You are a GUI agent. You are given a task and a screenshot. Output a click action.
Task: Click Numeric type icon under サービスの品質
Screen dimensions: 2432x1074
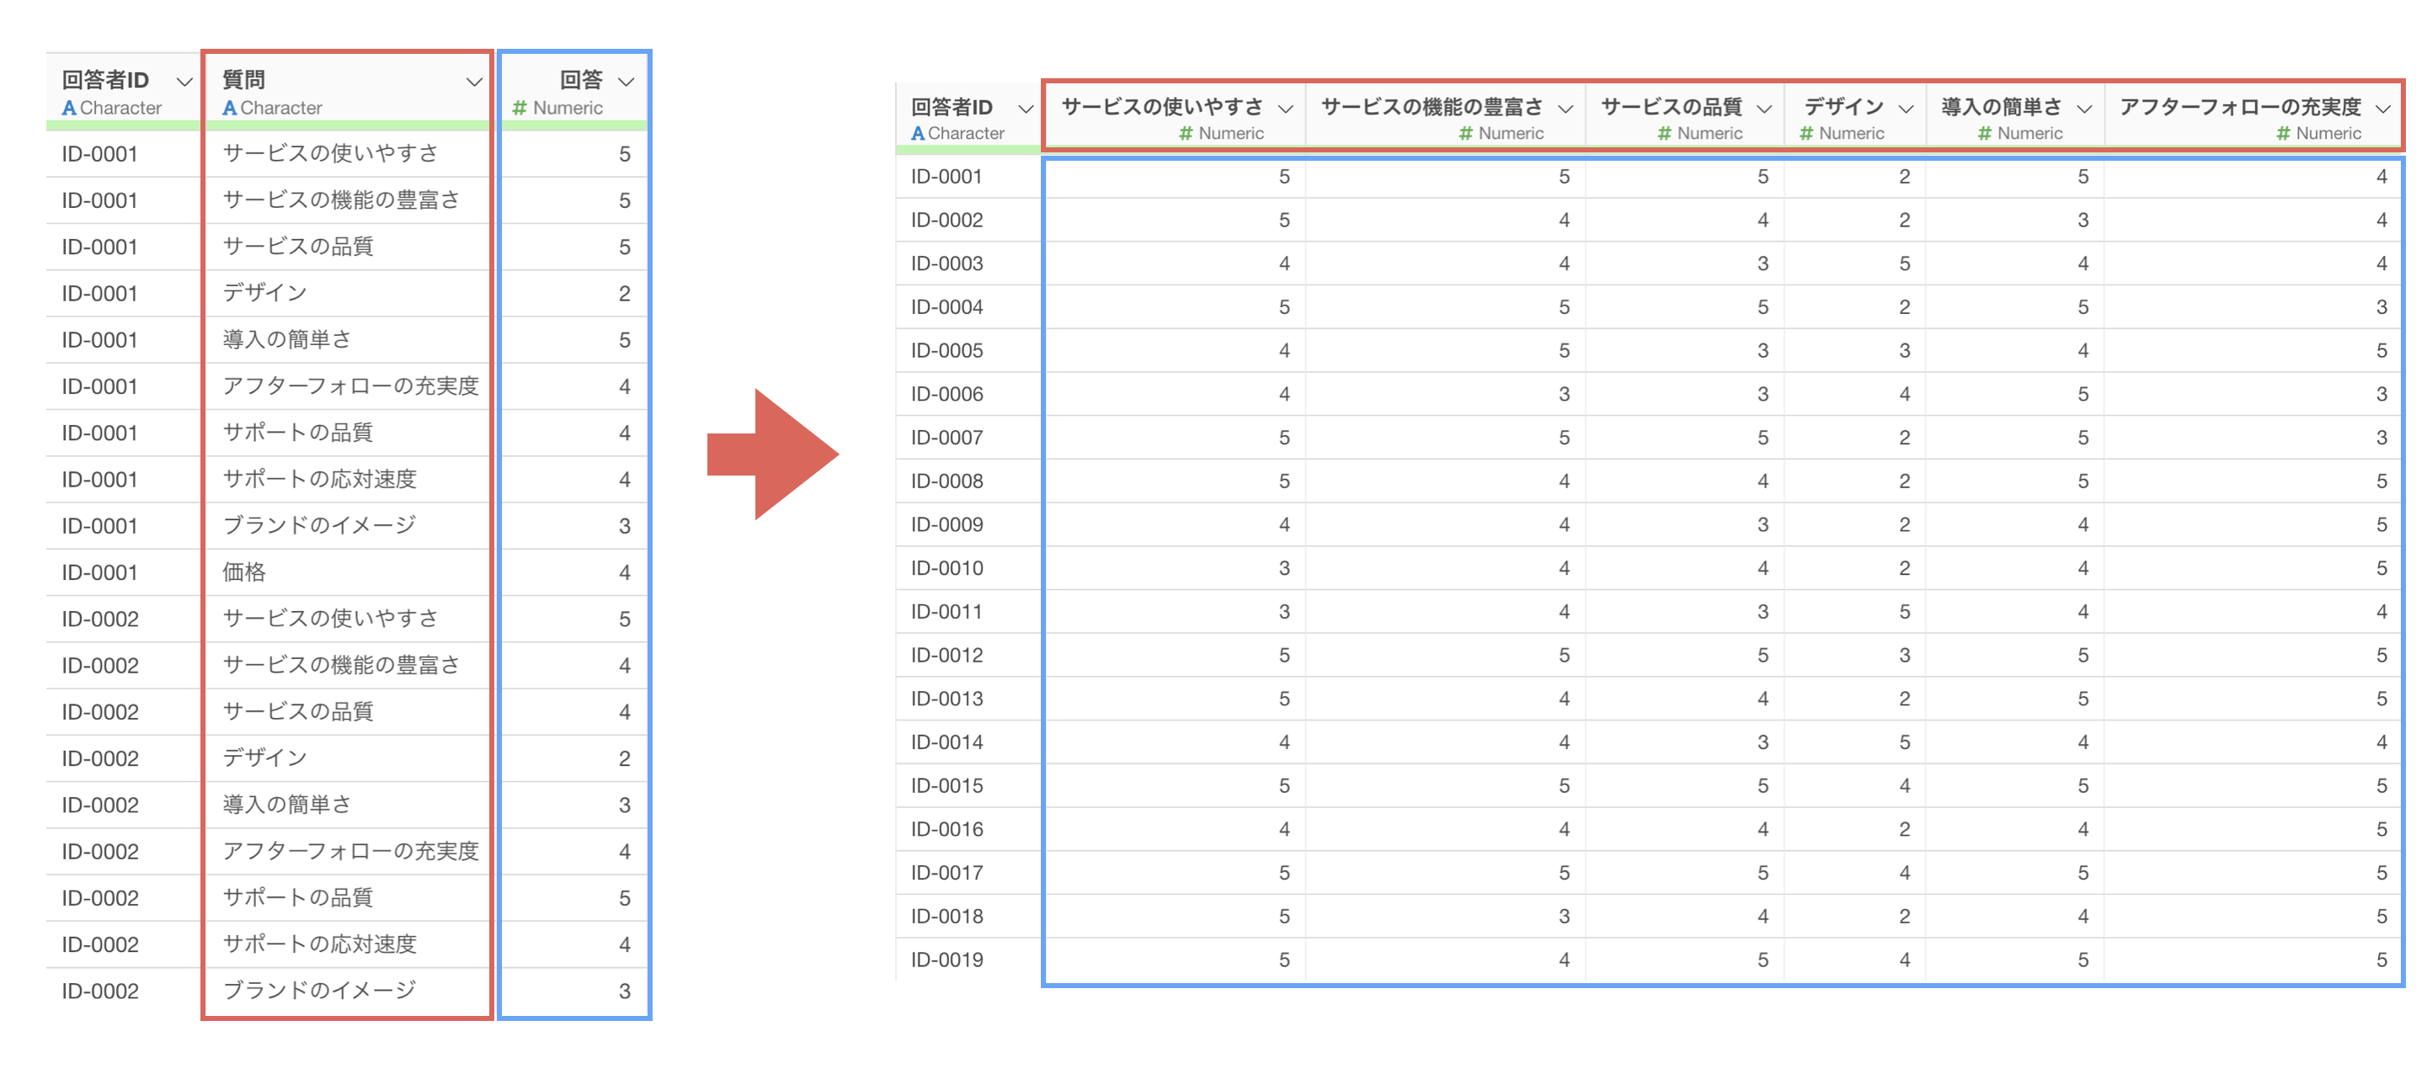(1665, 134)
